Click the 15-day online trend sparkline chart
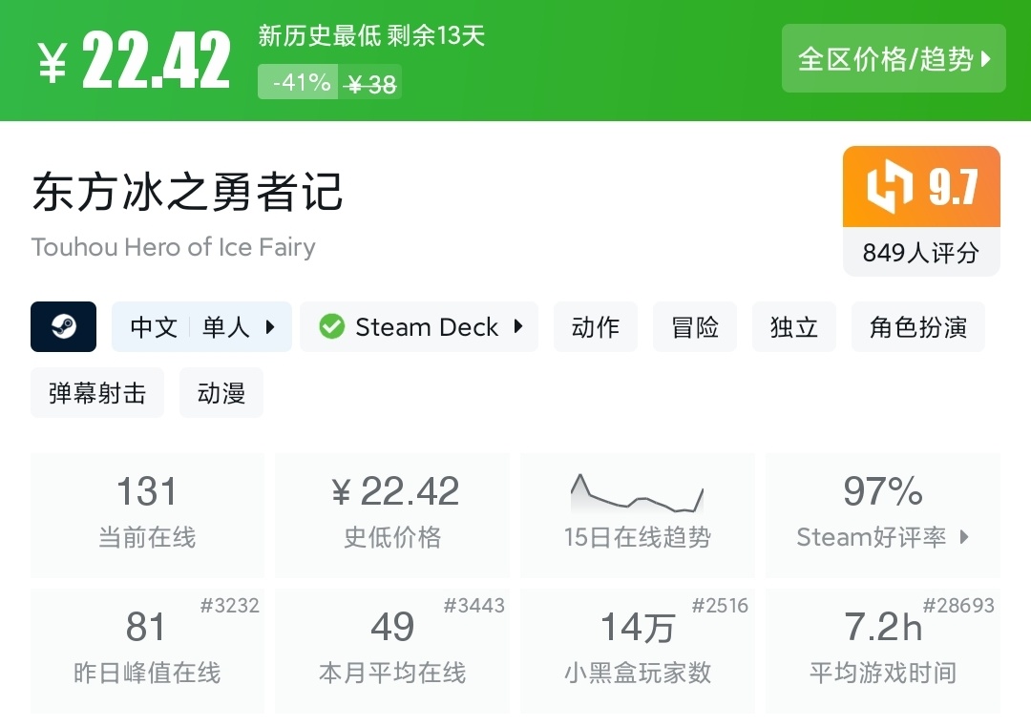The height and width of the screenshot is (726, 1031). pos(637,494)
